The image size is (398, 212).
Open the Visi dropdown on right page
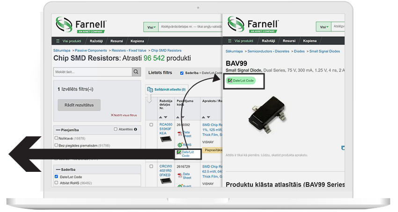tap(324, 27)
